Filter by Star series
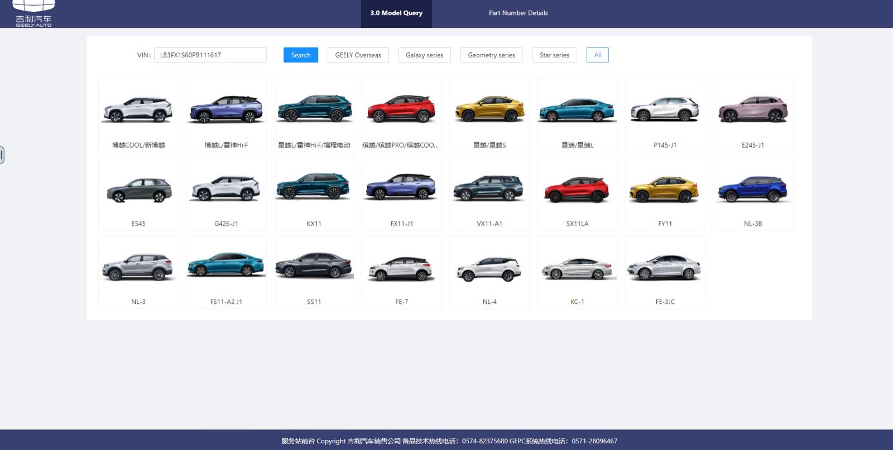The width and height of the screenshot is (893, 450). 555,55
